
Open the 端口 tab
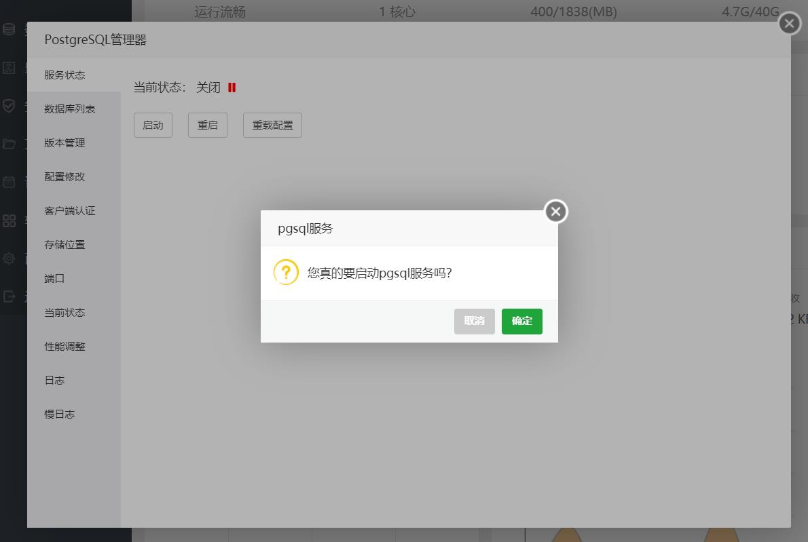(x=74, y=279)
